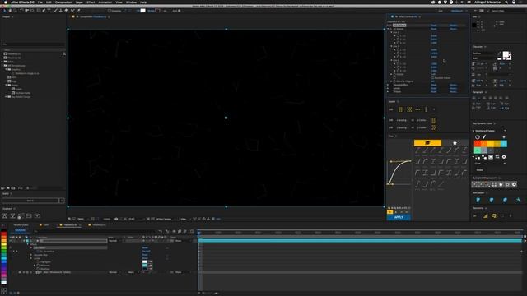Open the Window menu
The image size is (527, 296).
tap(131, 2)
